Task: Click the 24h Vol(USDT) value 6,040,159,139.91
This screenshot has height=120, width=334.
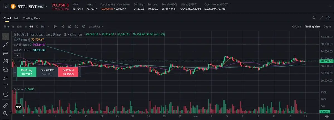Action: [191, 9]
